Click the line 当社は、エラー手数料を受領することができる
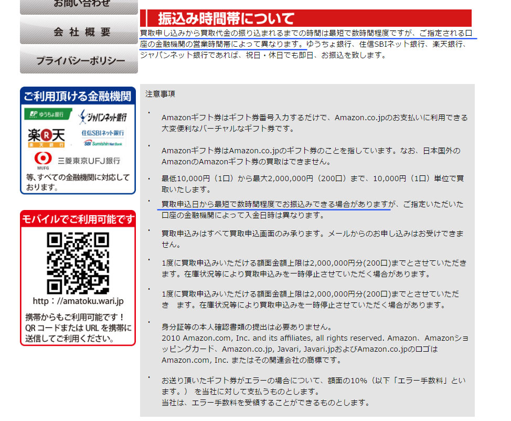This screenshot has height=421, width=511. pyautogui.click(x=265, y=403)
